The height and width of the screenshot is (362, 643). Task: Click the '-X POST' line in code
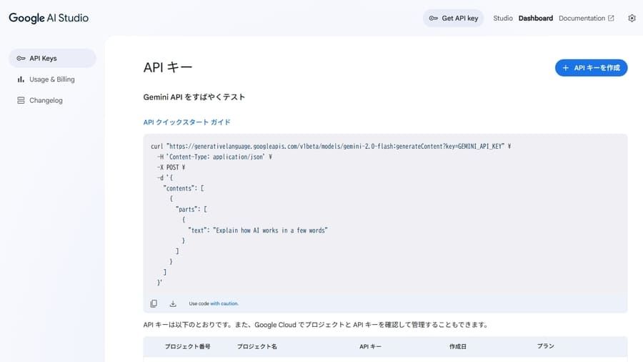171,167
